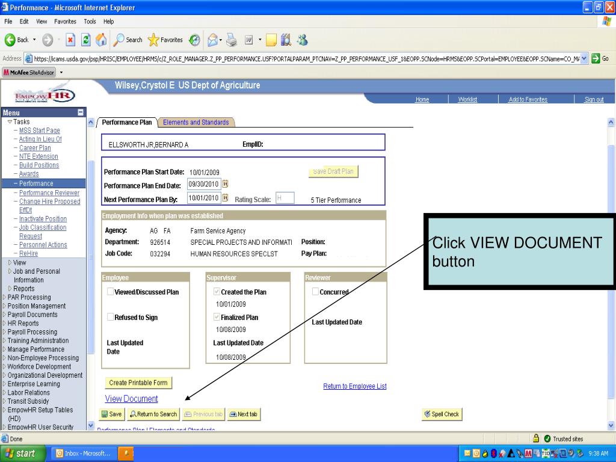Viewport: 616px width, 462px height.
Task: Click the yellow Discuss note icon
Action: click(271, 40)
